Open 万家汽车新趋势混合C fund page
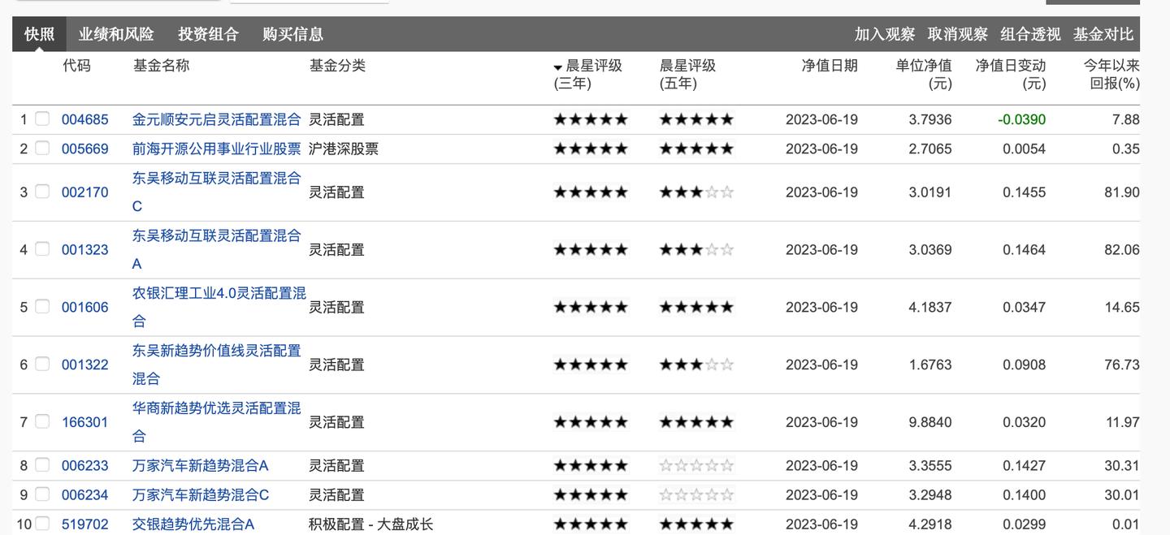1170x535 pixels. [201, 495]
